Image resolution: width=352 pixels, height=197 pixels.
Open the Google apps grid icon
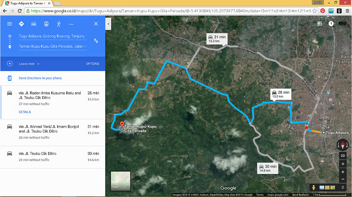(320, 24)
